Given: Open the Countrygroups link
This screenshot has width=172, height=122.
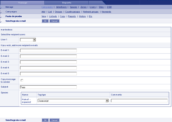Looking at the screenshot, I should pyautogui.click(x=73, y=12).
